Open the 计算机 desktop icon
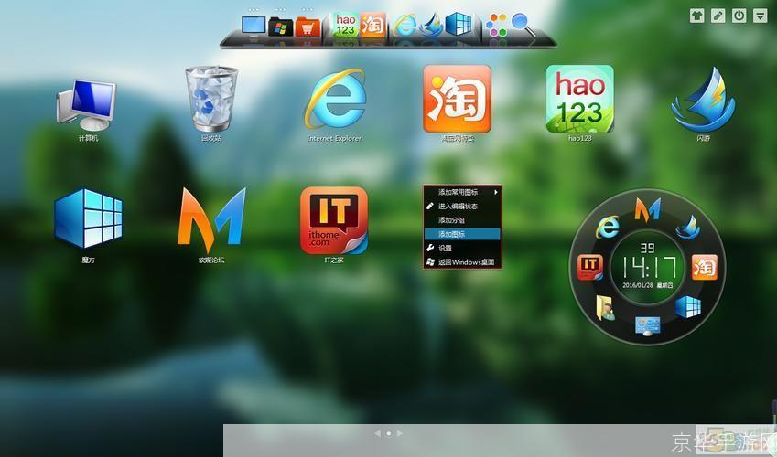The height and width of the screenshot is (457, 777). (x=88, y=105)
